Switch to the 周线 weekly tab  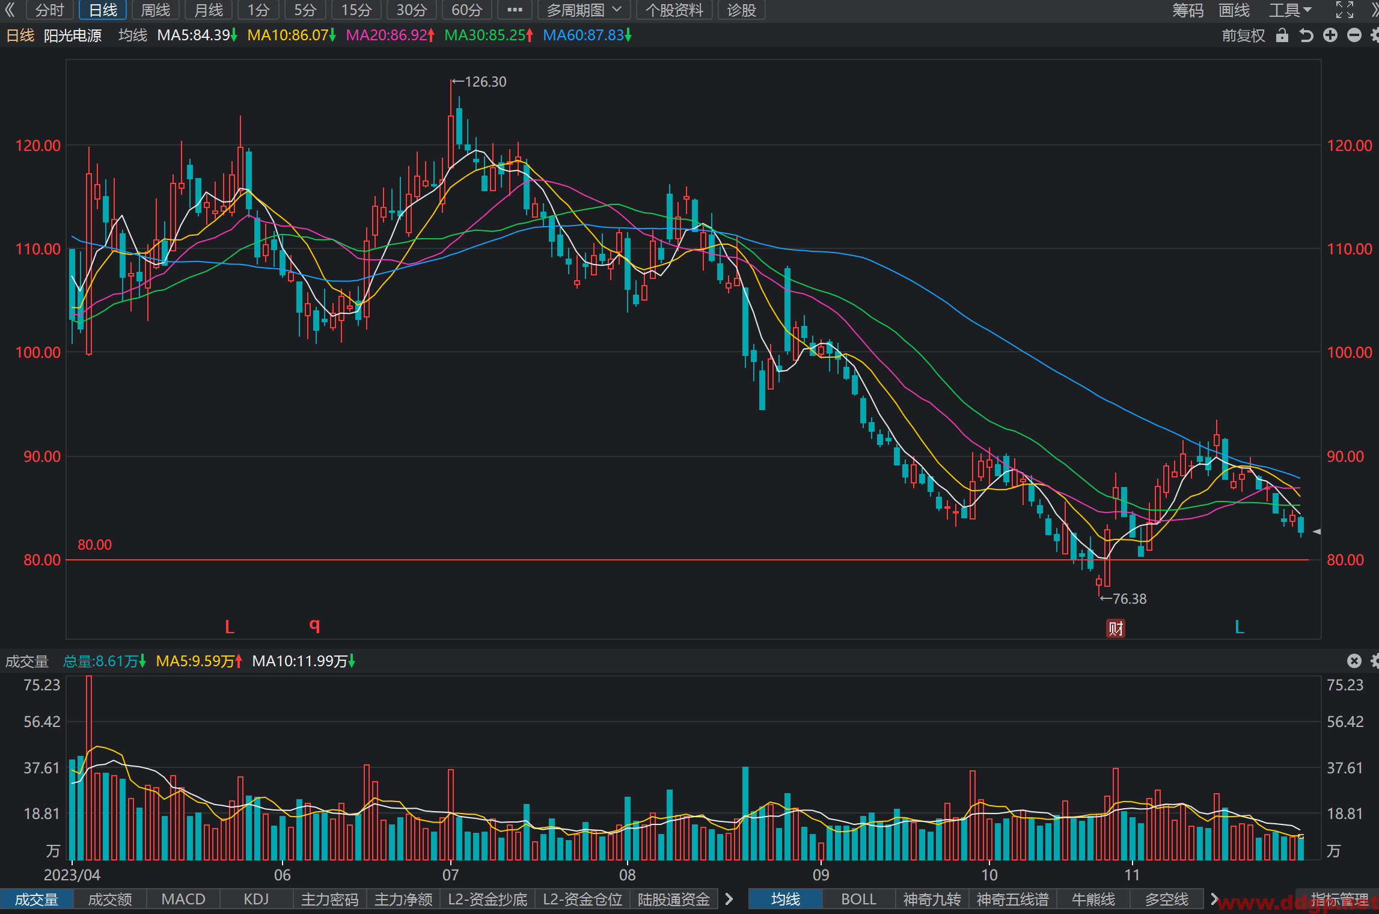click(x=156, y=10)
